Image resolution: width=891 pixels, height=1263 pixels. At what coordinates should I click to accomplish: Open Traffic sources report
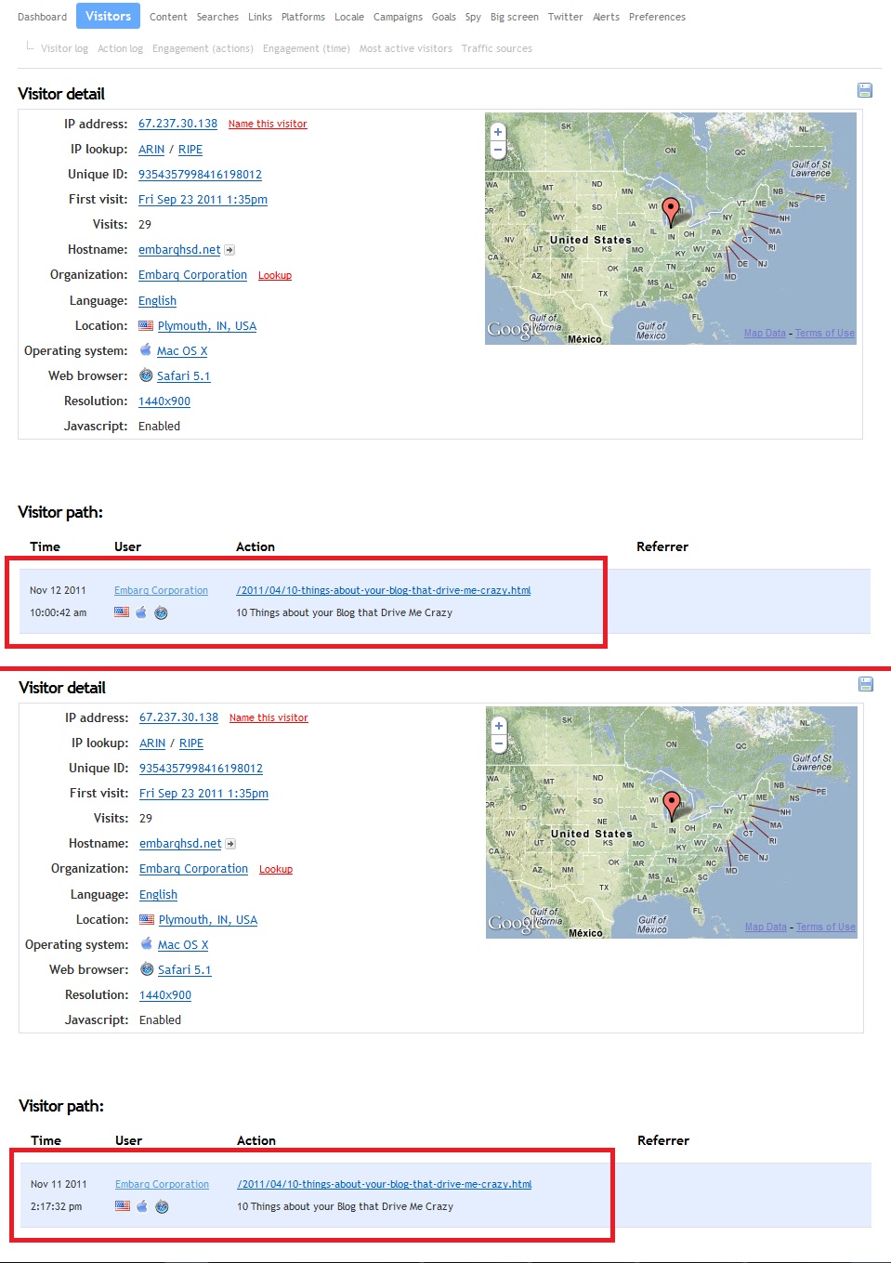tap(497, 48)
